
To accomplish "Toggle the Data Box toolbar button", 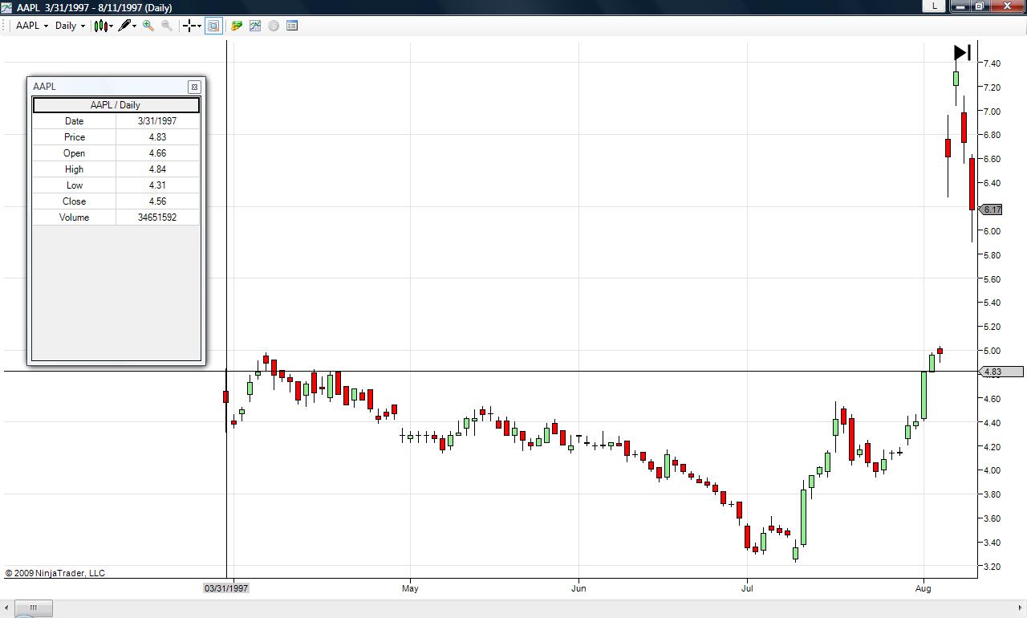I will point(213,26).
